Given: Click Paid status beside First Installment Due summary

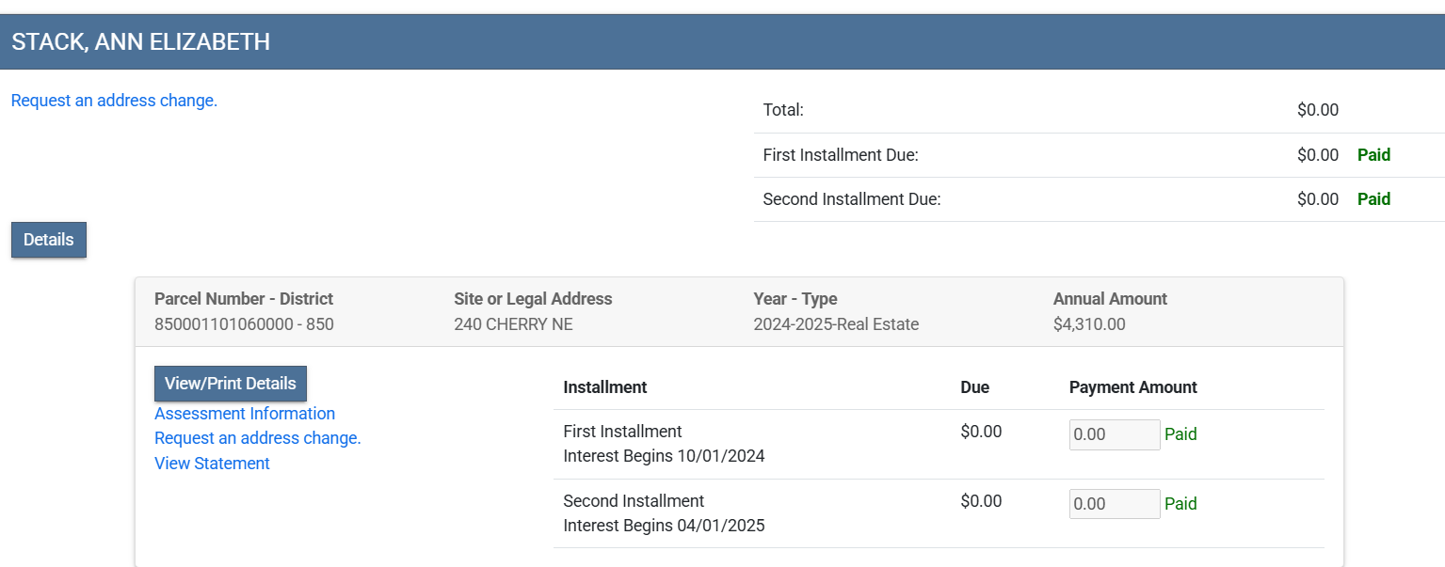Looking at the screenshot, I should tap(1373, 155).
